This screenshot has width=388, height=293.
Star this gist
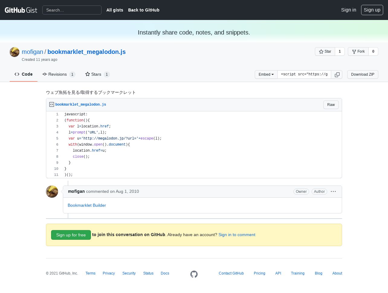[x=325, y=51]
